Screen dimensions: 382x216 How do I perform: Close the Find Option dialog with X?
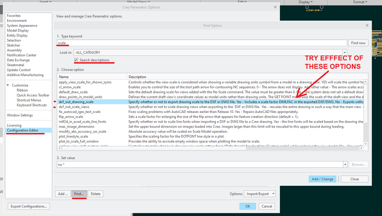pos(367,25)
